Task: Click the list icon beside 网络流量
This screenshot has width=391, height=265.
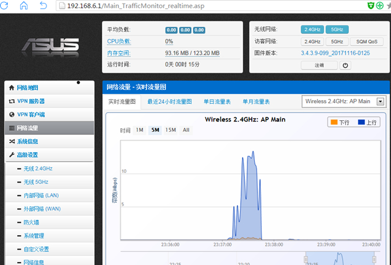Action: [x=12, y=128]
